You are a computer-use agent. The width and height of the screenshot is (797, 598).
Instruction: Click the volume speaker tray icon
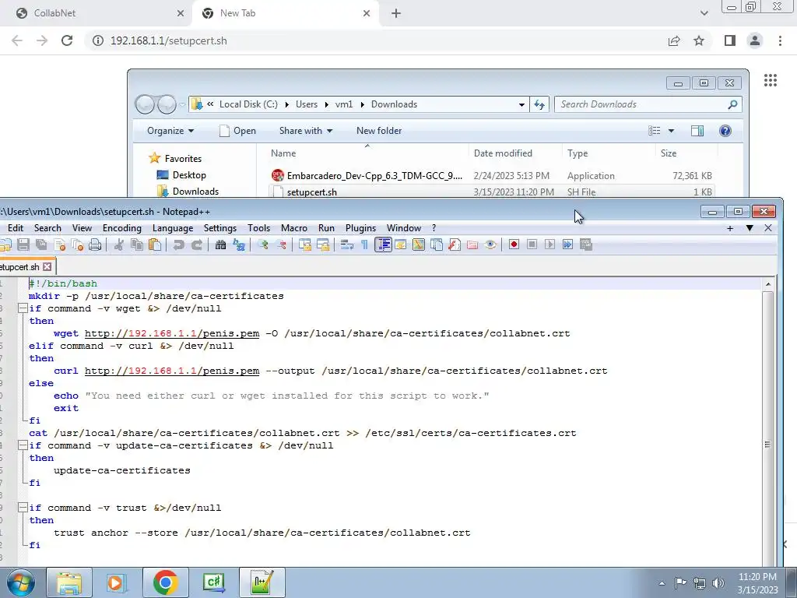(x=718, y=582)
